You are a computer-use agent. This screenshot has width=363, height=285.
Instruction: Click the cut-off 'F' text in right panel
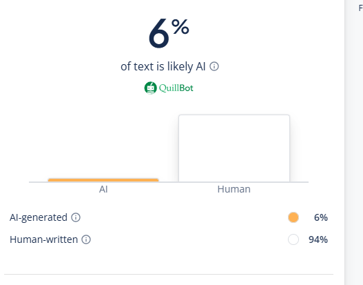(x=361, y=8)
